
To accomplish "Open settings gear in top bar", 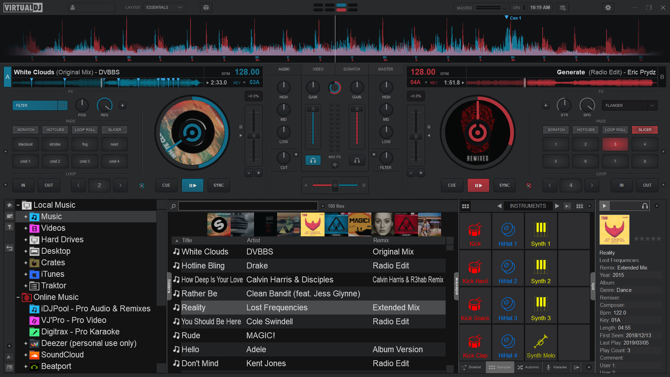I will (x=608, y=7).
